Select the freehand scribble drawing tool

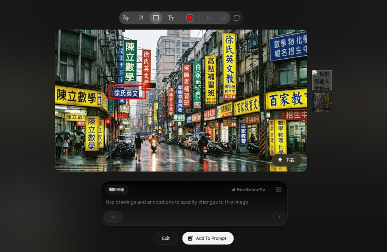[126, 18]
